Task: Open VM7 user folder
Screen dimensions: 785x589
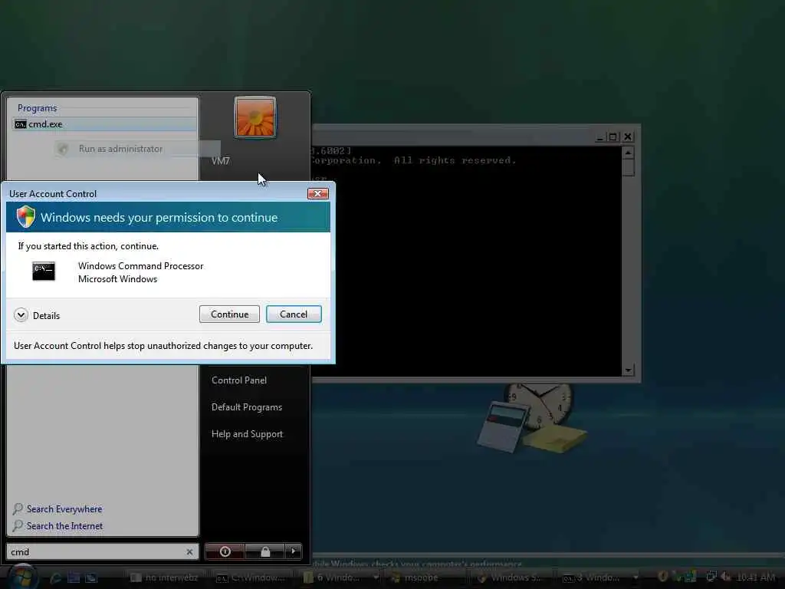Action: (220, 161)
